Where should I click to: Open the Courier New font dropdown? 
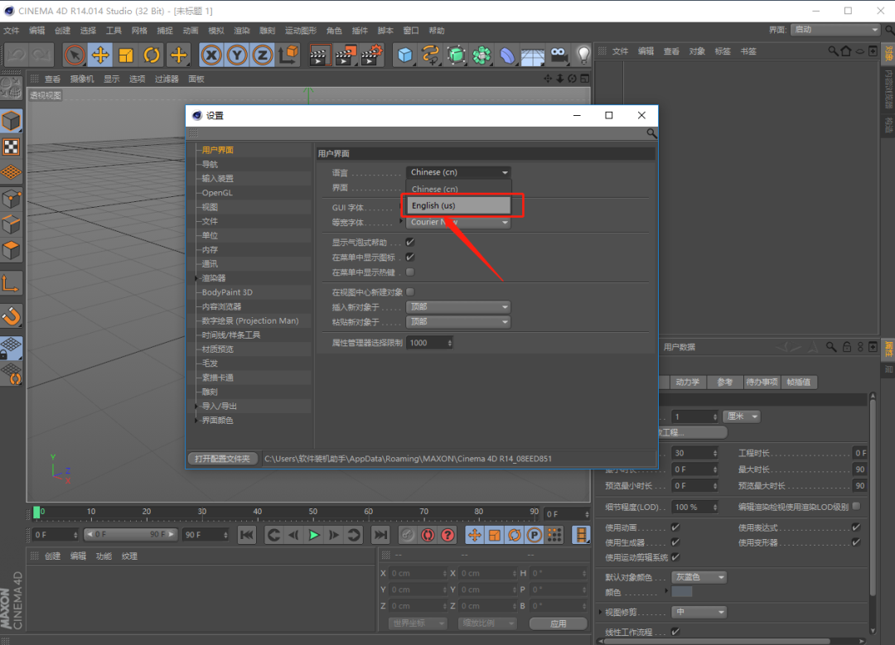(x=458, y=223)
